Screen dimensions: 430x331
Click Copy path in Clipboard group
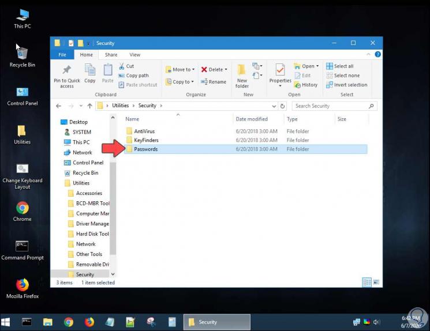(133, 76)
